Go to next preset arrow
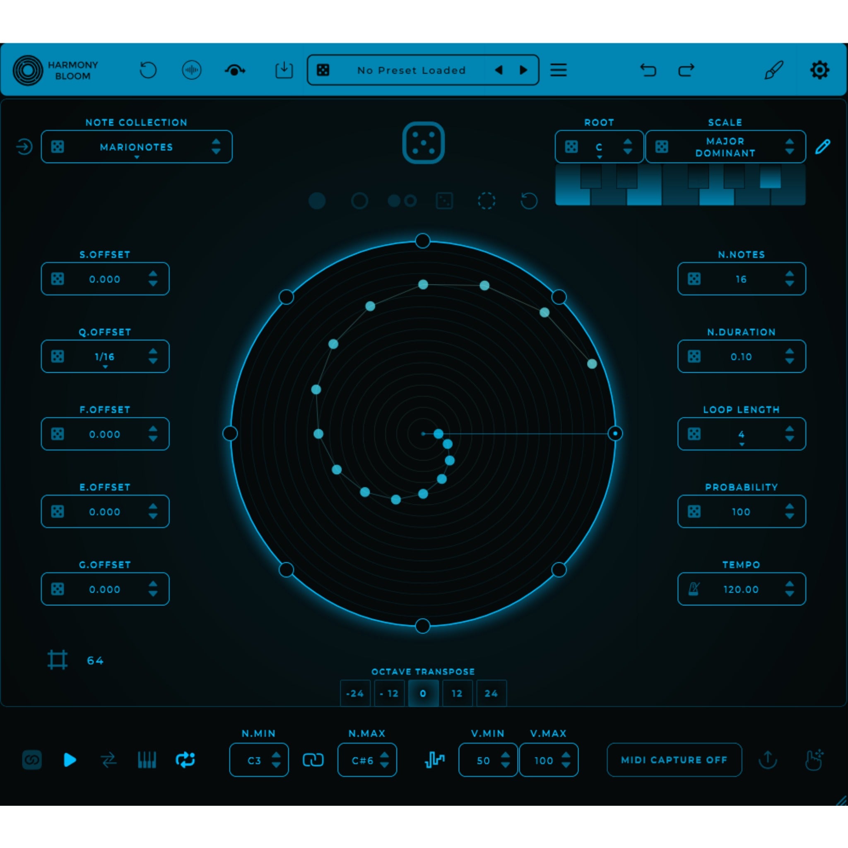This screenshot has width=848, height=848. tap(523, 70)
